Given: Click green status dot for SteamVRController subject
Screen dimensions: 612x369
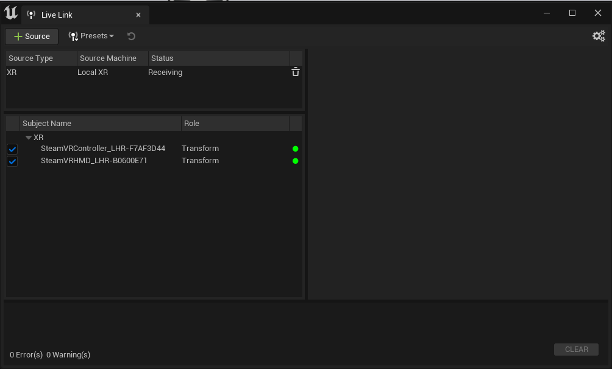Looking at the screenshot, I should [296, 149].
